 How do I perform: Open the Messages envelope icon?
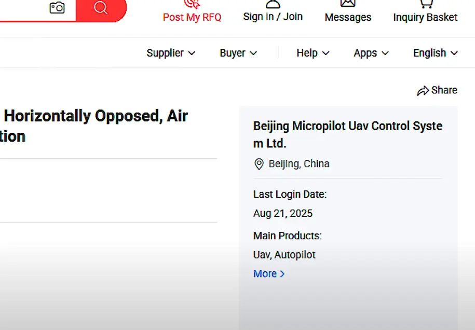pos(348,3)
